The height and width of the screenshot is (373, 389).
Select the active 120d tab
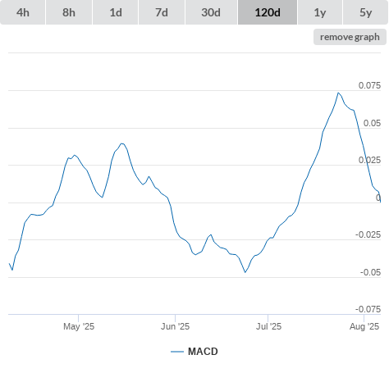pos(268,12)
